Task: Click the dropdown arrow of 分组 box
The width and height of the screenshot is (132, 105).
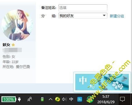Action: (x=104, y=16)
